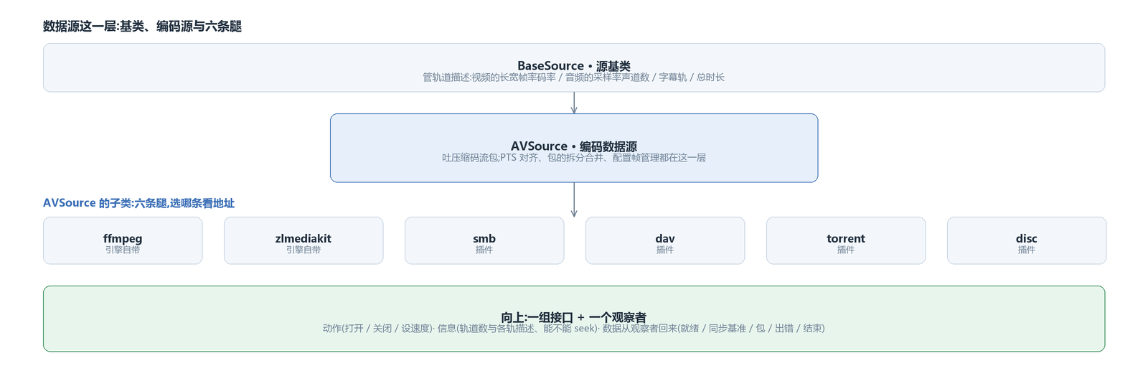
Task: Select the AVSource 编码数据源 box
Action: point(574,148)
